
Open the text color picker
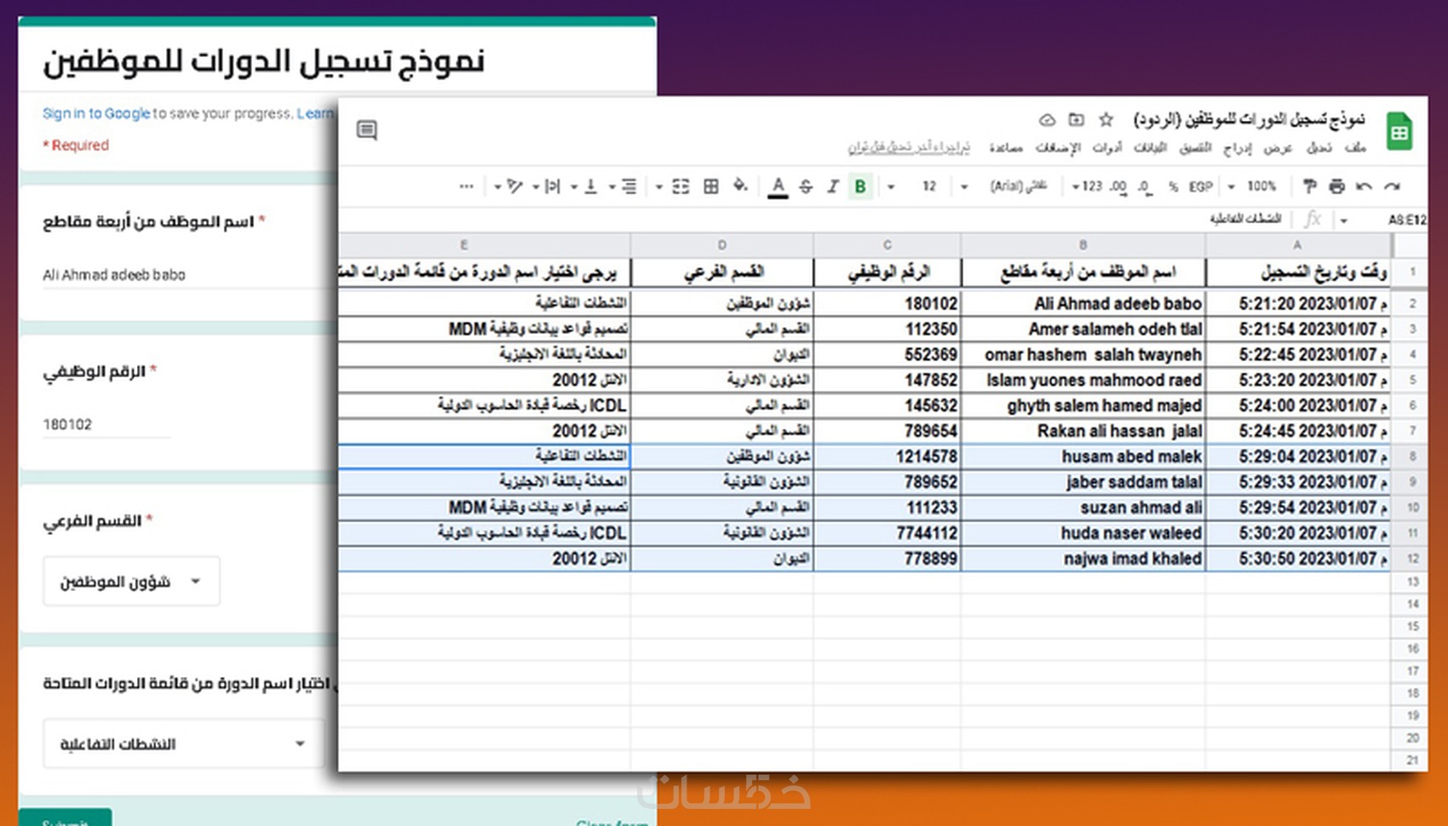pos(778,186)
